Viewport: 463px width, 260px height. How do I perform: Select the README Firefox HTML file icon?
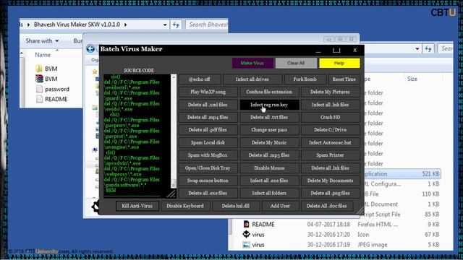(x=246, y=225)
